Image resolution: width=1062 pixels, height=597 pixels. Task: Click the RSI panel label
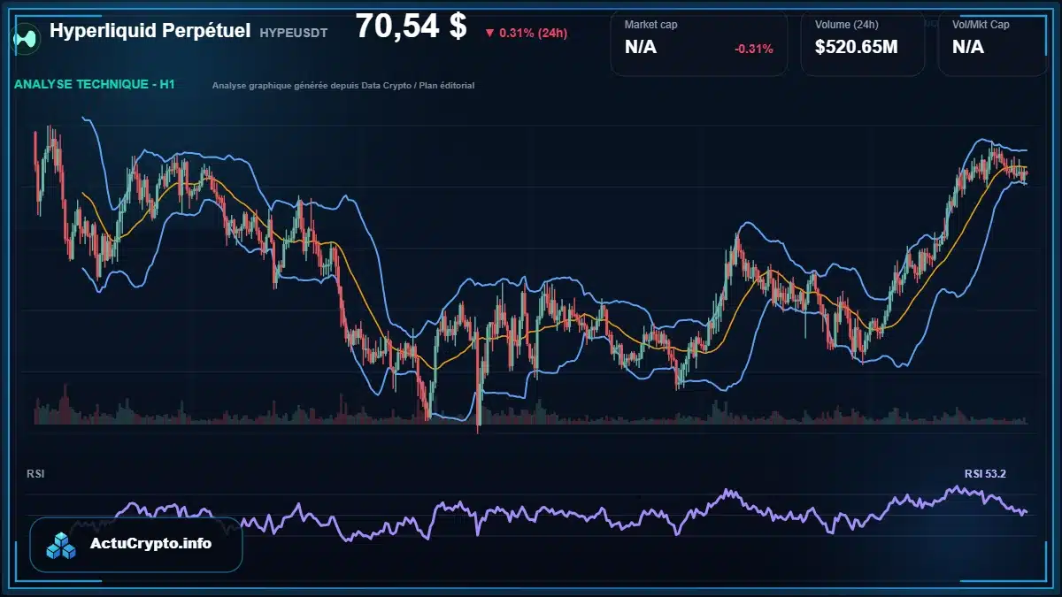point(35,474)
